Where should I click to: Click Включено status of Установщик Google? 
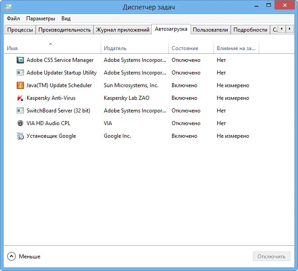point(184,136)
